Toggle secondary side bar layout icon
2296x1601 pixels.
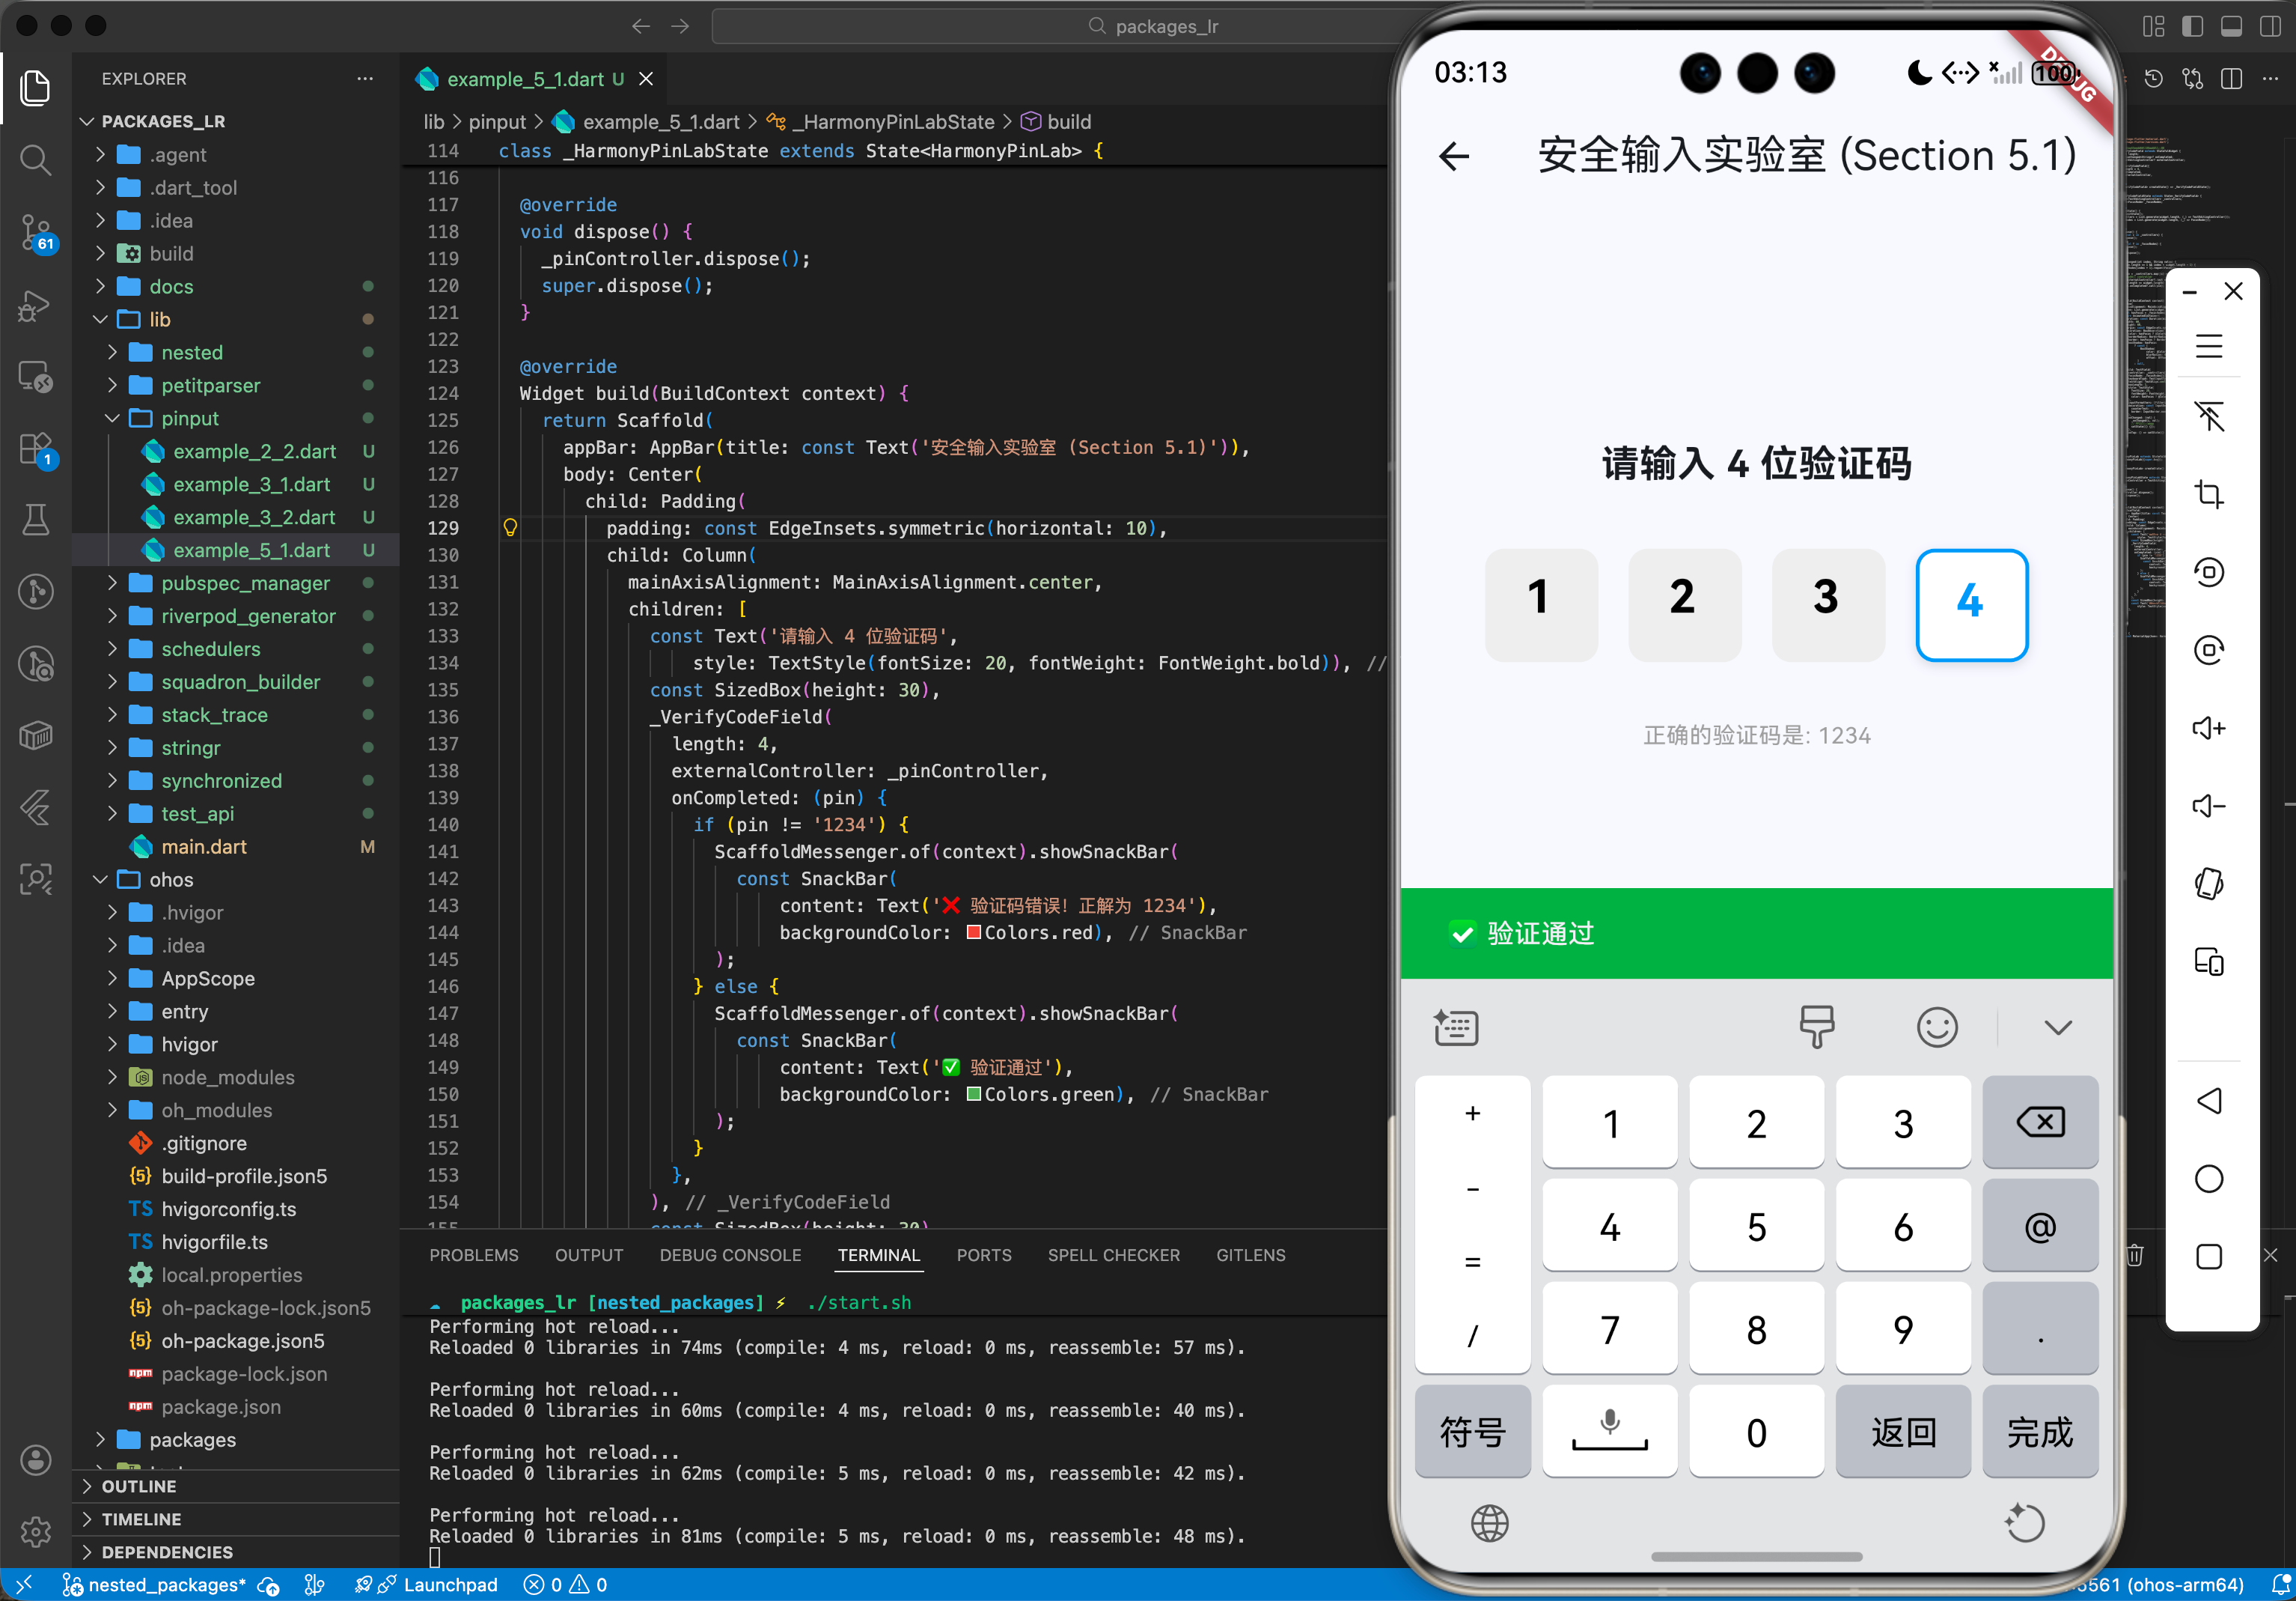tap(2270, 26)
